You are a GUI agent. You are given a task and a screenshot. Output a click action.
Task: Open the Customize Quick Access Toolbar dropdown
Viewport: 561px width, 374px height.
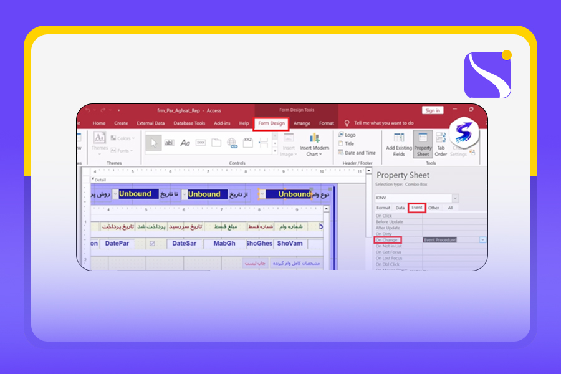click(x=119, y=110)
